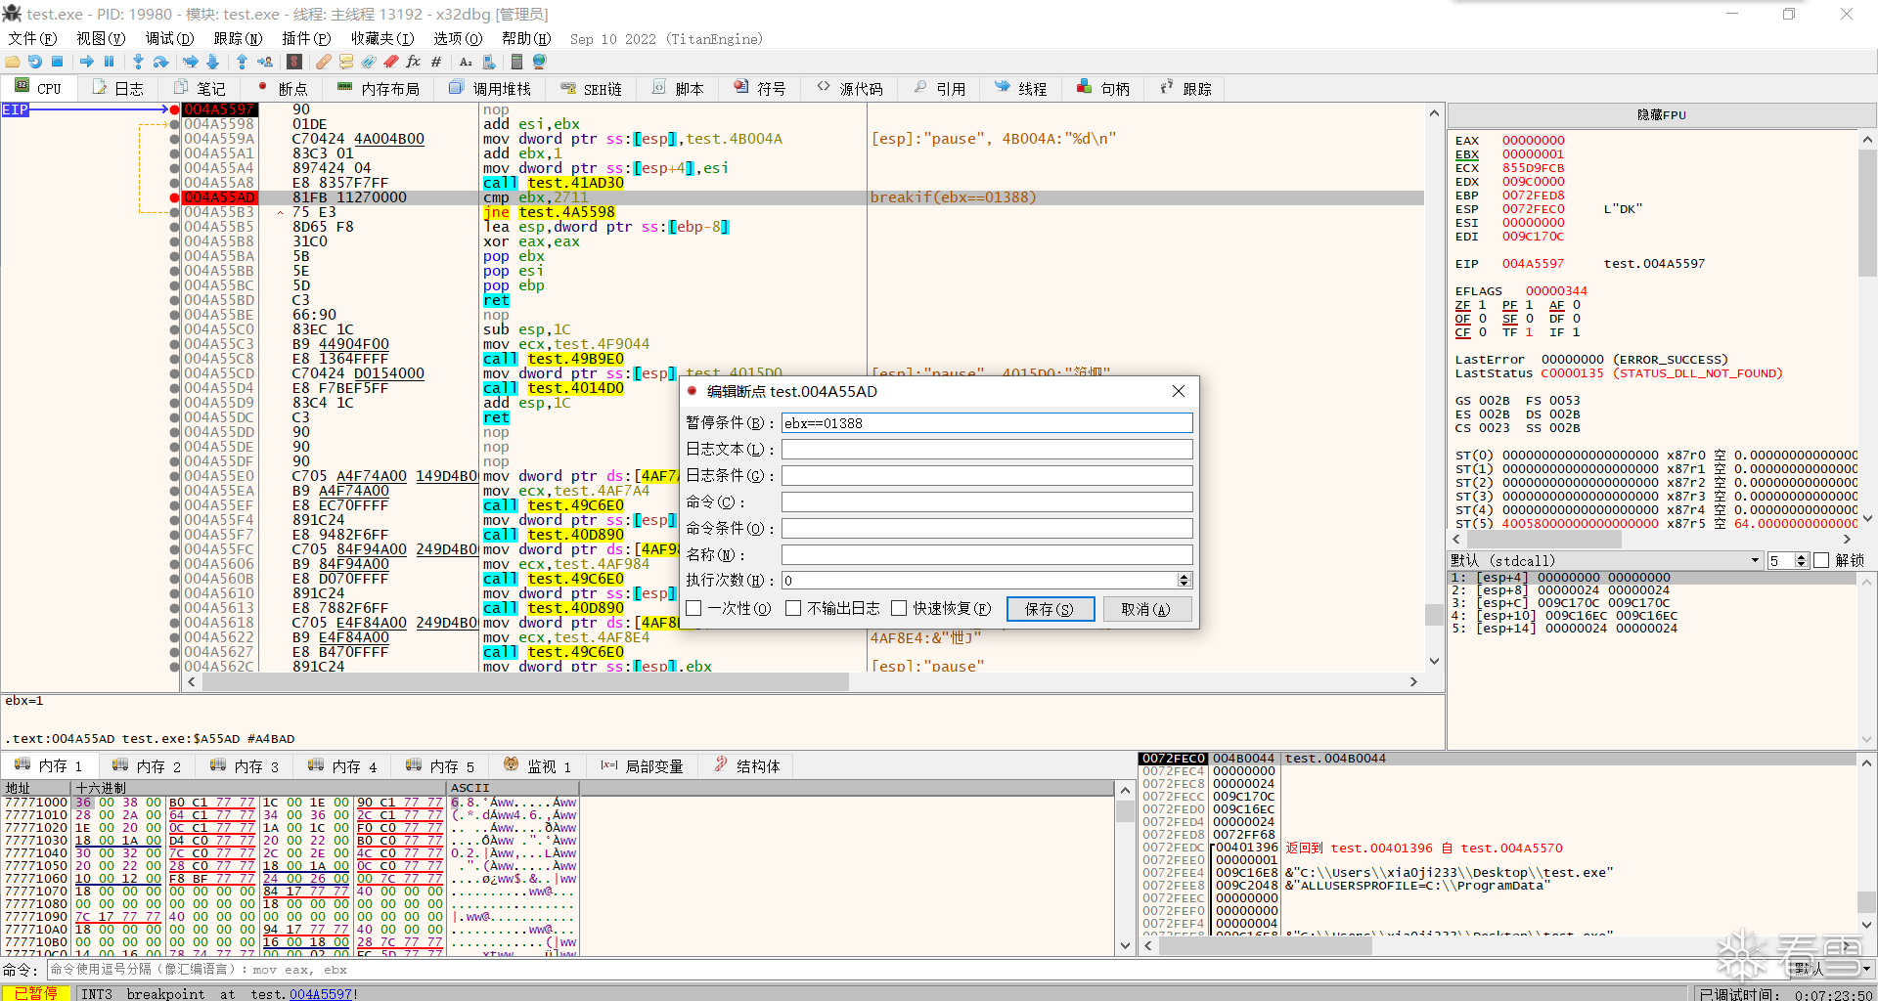
Task: Increase the argument count spinner showing 5
Action: tap(1802, 557)
